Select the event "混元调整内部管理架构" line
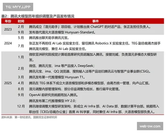The height and width of the screenshot is (133, 166). (74, 89)
